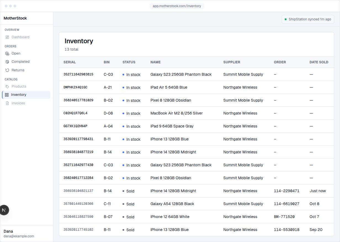This screenshot has width=340, height=242.
Task: Click the Sep 20 date sold cell
Action: pos(316,230)
